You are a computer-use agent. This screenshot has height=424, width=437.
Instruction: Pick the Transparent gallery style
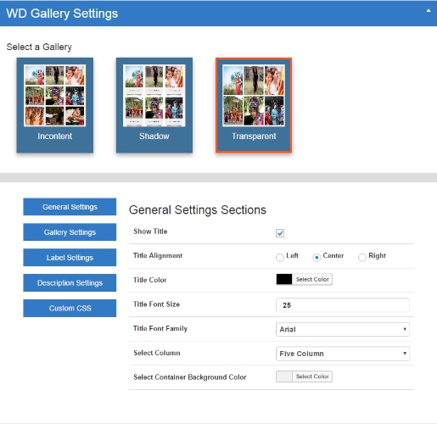point(254,105)
